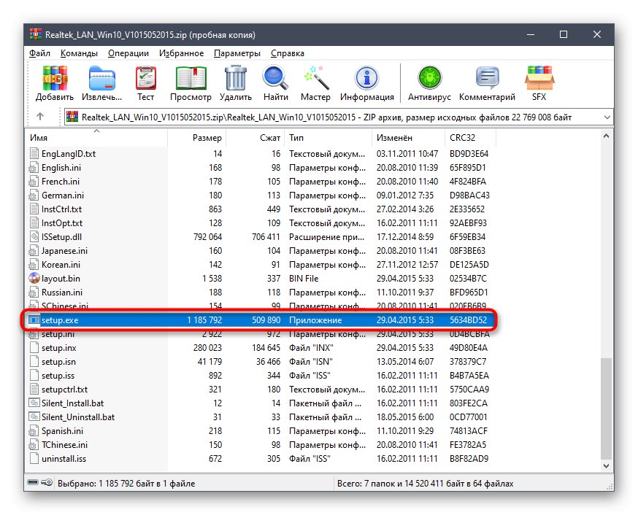Click the size value 792 064
Image resolution: width=638 pixels, height=515 pixels.
pos(207,236)
